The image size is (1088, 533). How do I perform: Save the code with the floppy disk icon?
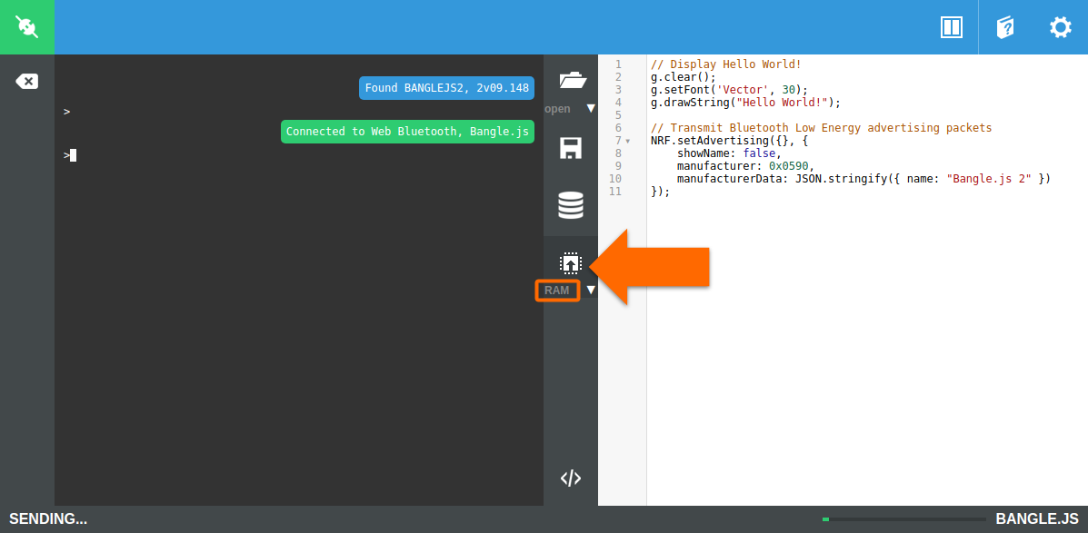tap(571, 148)
